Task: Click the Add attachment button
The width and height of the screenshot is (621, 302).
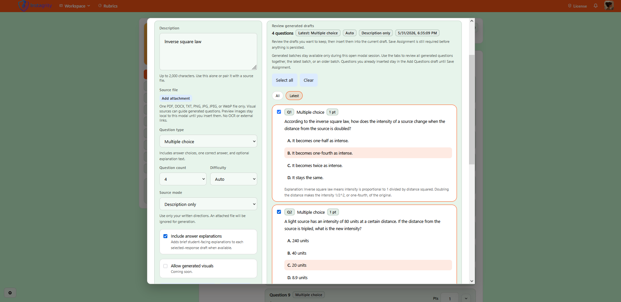Action: click(176, 98)
